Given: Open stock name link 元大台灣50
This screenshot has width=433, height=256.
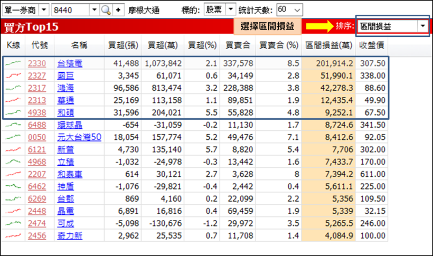Looking at the screenshot, I should pos(79,137).
